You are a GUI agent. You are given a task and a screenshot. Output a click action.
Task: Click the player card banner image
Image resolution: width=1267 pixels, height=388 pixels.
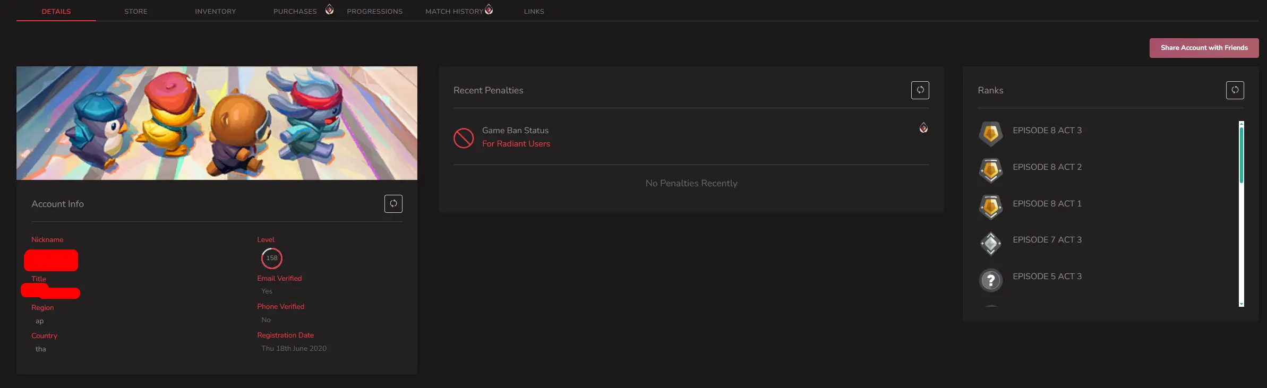pos(217,123)
